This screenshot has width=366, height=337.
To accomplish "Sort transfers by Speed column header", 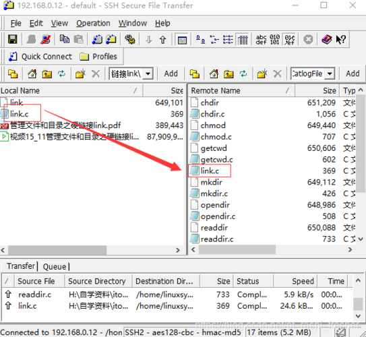I will click(x=295, y=281).
